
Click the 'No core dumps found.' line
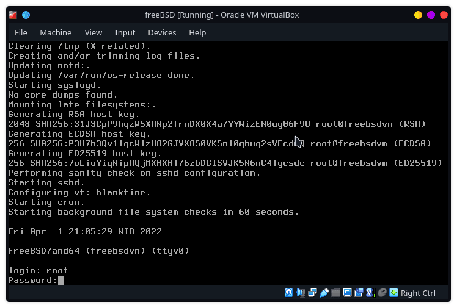pos(63,95)
